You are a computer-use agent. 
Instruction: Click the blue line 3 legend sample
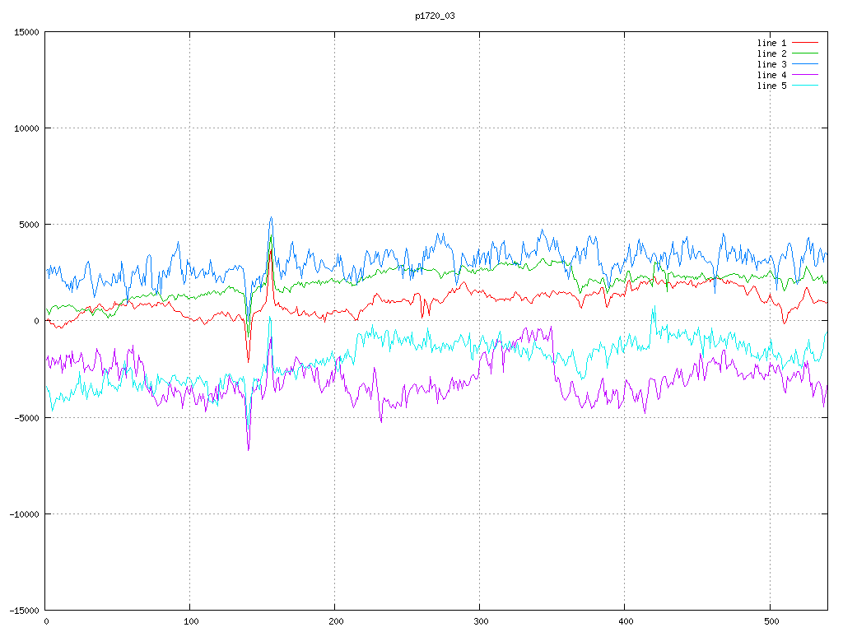point(805,63)
